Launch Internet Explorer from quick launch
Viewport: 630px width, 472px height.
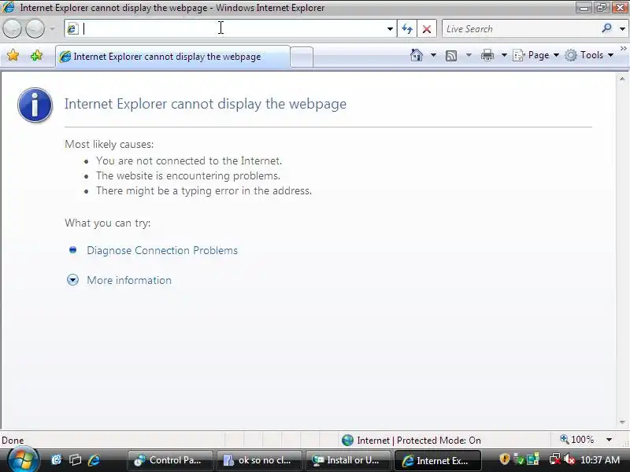94,459
